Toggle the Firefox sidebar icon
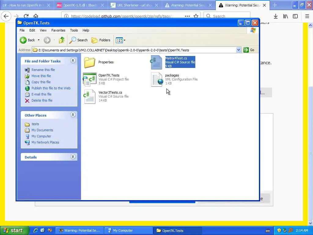 [x=295, y=17]
